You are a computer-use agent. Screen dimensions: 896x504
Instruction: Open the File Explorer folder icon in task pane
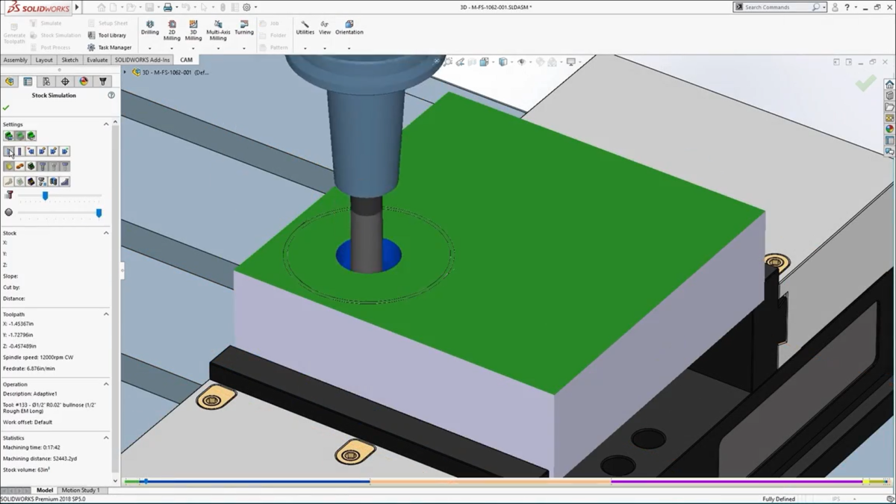(889, 107)
